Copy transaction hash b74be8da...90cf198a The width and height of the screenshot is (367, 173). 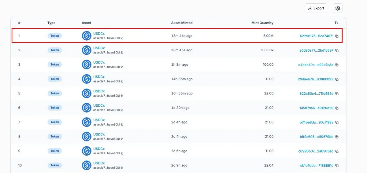tap(337, 122)
